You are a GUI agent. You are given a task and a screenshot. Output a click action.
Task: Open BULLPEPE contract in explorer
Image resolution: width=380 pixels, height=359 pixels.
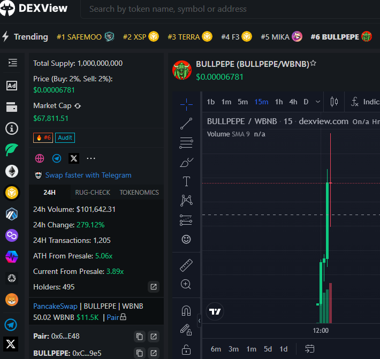pos(154,353)
